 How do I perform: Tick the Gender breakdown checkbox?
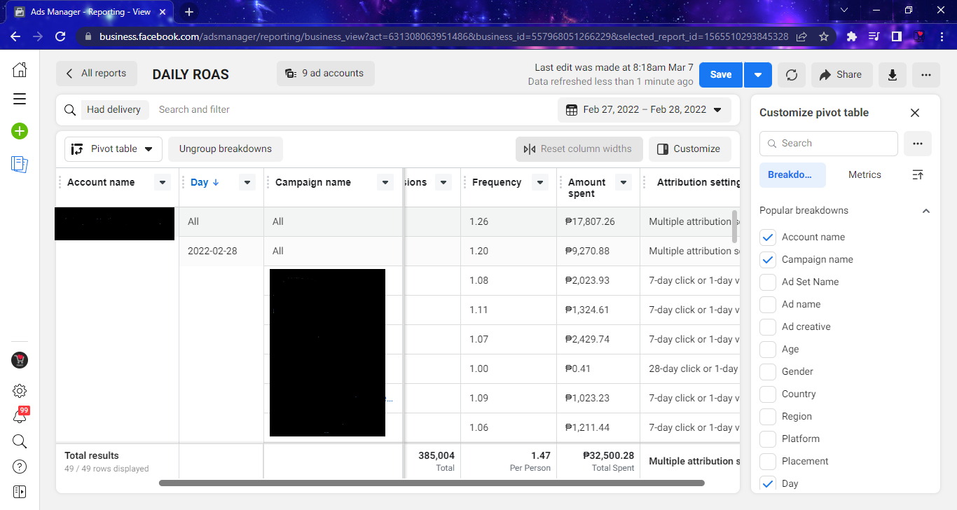coord(768,372)
